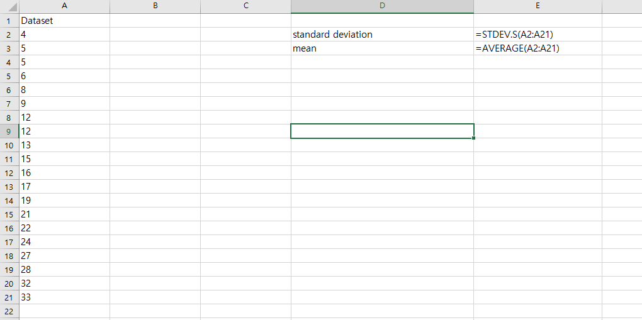642x320 pixels.
Task: Select row 21 header
Action: coord(9,297)
